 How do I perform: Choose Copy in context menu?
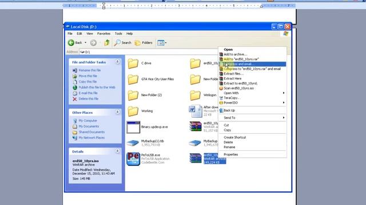252,130
